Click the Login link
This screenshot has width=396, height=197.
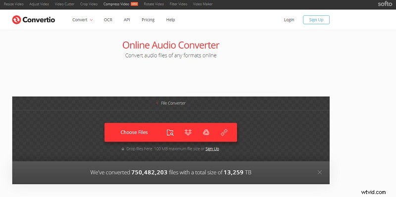point(289,20)
